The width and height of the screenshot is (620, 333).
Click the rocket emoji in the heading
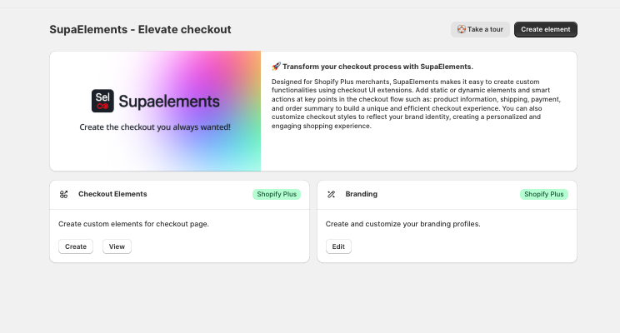tap(276, 67)
